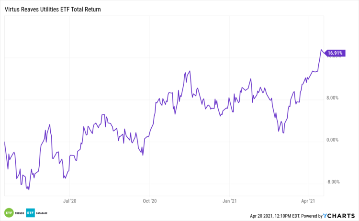Click the ETF Trends green logo
The image size is (359, 221).
pos(9,212)
